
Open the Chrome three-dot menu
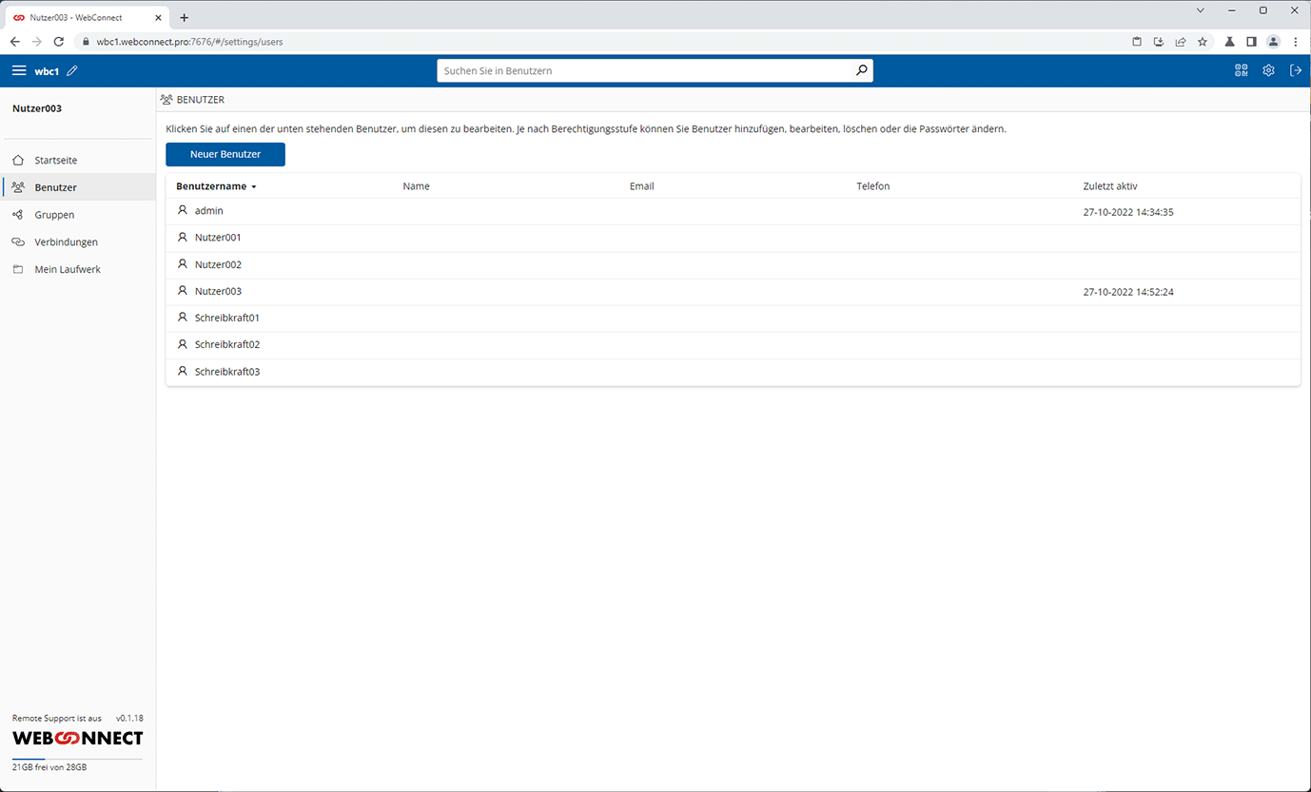tap(1296, 41)
